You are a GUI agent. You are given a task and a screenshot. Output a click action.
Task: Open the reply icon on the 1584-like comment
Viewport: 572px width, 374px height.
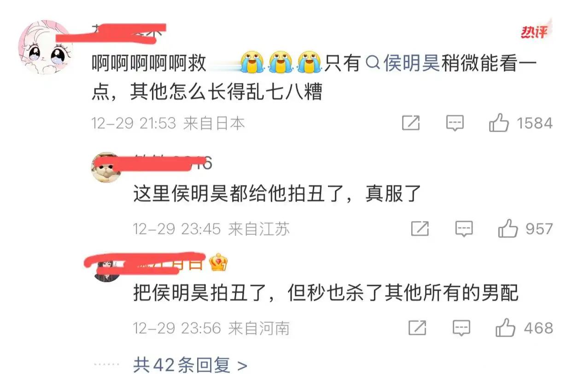tap(455, 123)
